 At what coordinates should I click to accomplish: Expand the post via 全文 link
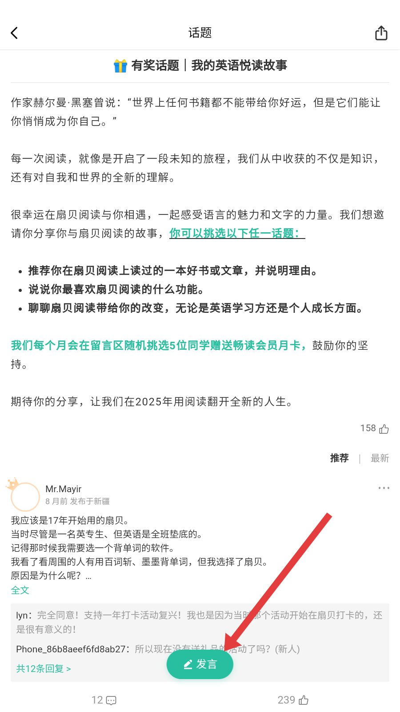tap(20, 590)
